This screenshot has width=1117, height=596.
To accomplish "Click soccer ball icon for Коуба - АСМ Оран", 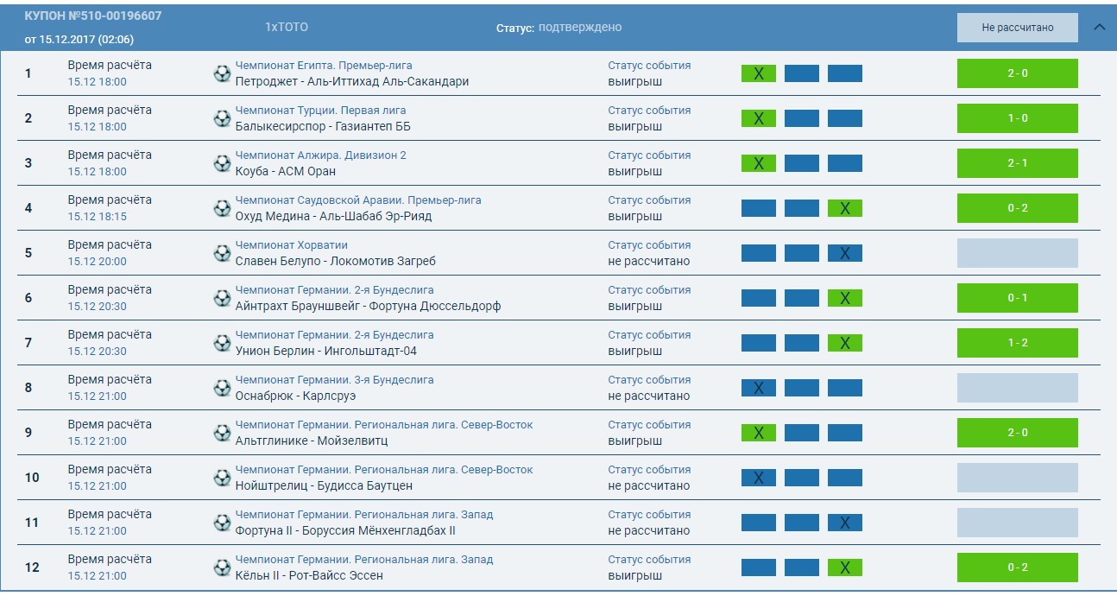I will tap(222, 163).
